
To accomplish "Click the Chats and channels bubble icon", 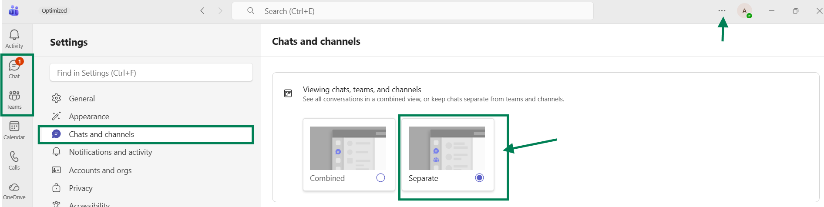I will click(x=56, y=134).
